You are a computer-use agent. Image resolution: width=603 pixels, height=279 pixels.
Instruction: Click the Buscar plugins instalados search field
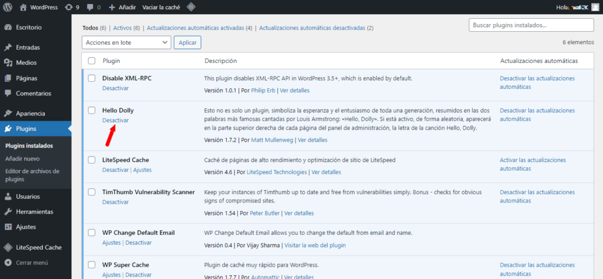click(x=532, y=25)
